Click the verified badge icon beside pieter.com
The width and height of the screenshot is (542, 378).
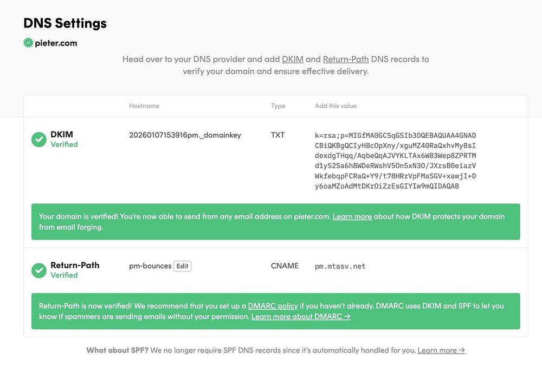click(28, 43)
